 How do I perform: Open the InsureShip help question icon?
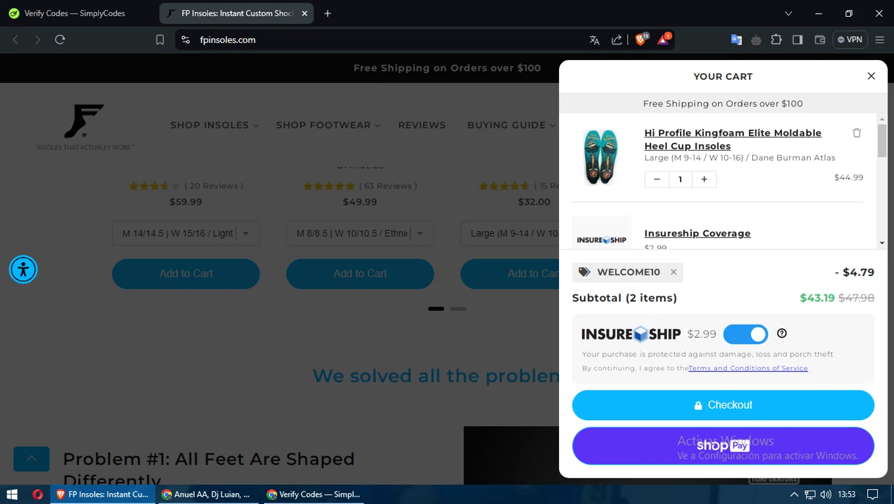(x=782, y=334)
